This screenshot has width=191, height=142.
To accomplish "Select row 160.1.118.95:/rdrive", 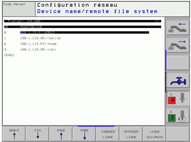I will tap(40, 38).
